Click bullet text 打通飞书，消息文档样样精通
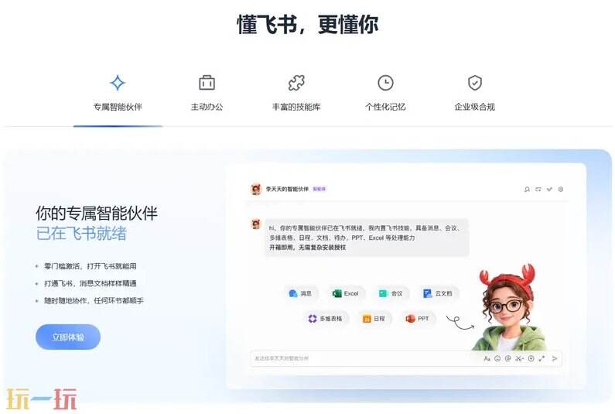The width and height of the screenshot is (615, 414). coord(91,283)
